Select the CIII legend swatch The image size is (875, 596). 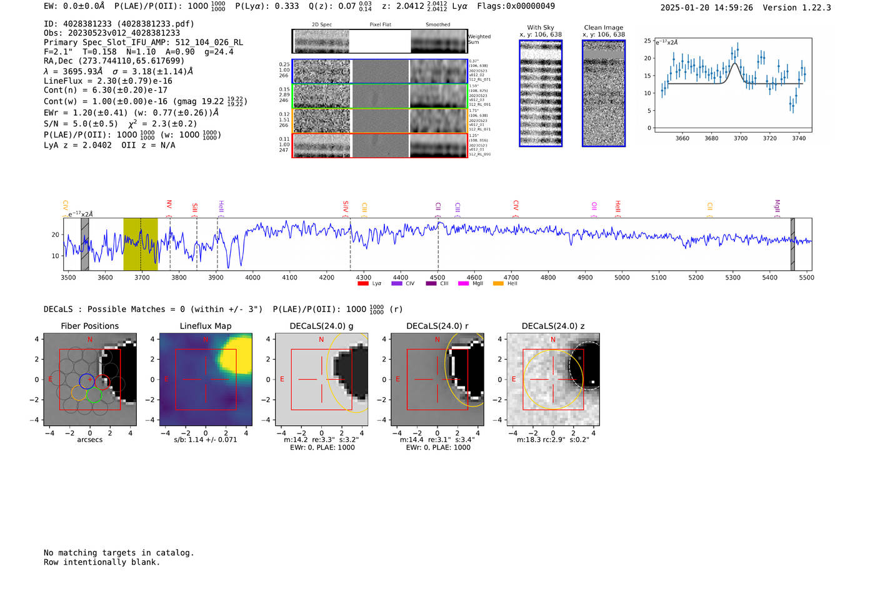[x=431, y=284]
